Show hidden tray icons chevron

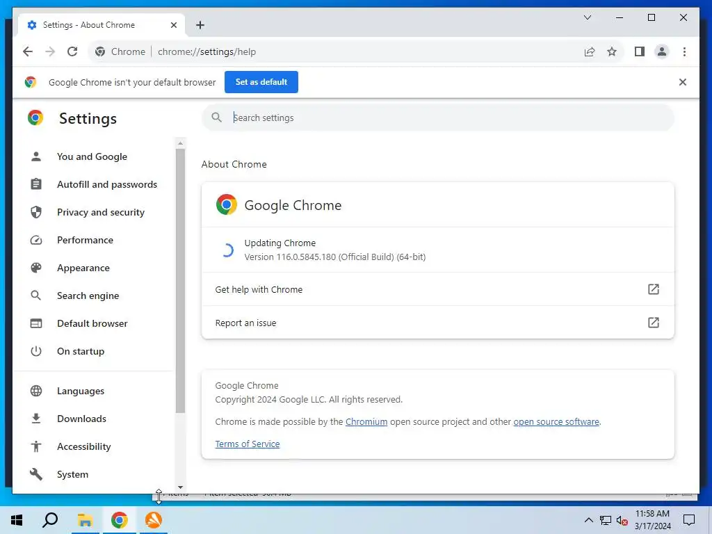tap(588, 520)
